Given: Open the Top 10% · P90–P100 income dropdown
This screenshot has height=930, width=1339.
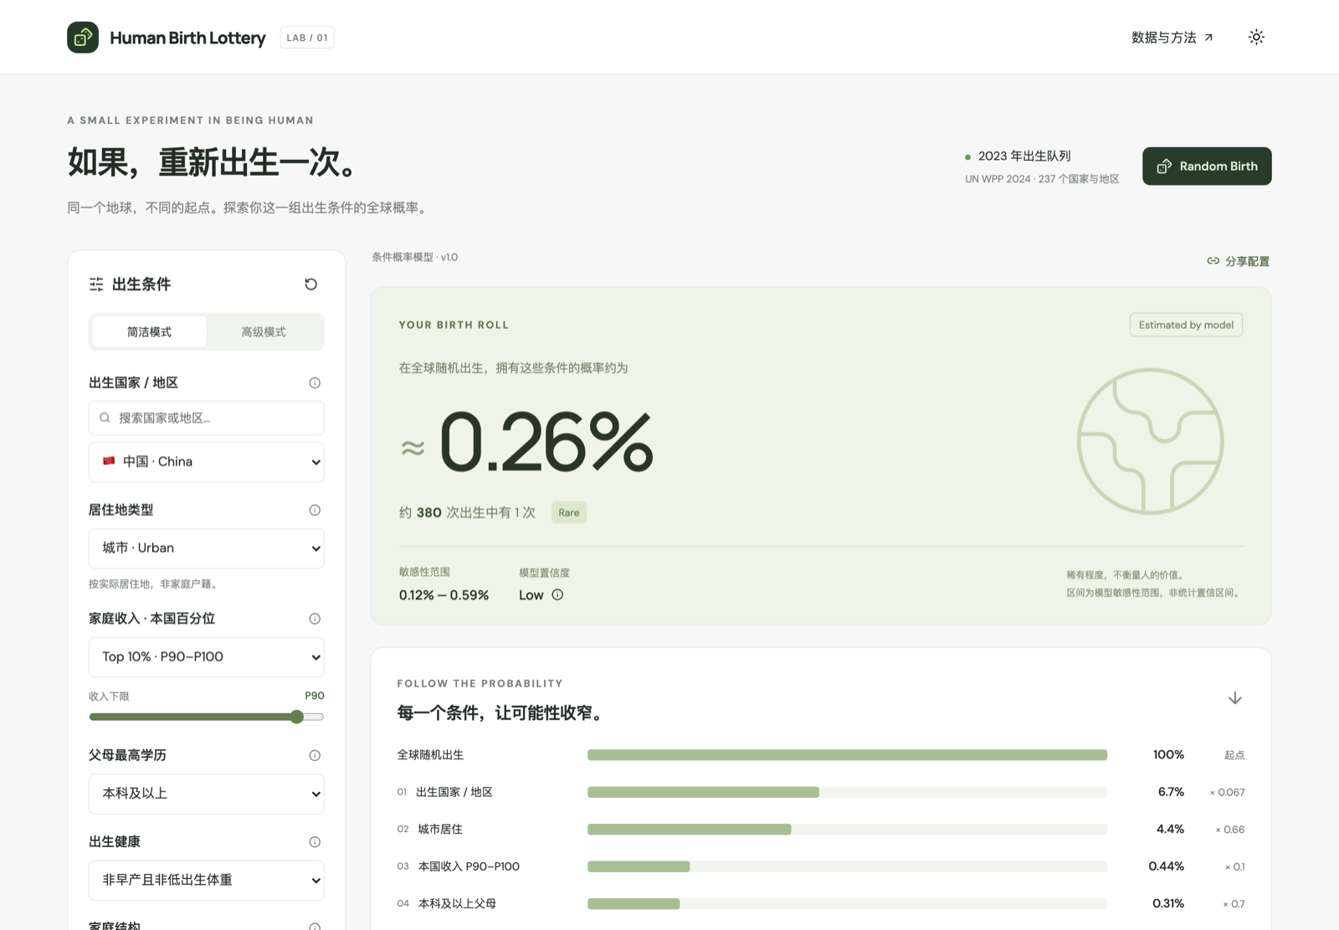Looking at the screenshot, I should pos(207,657).
